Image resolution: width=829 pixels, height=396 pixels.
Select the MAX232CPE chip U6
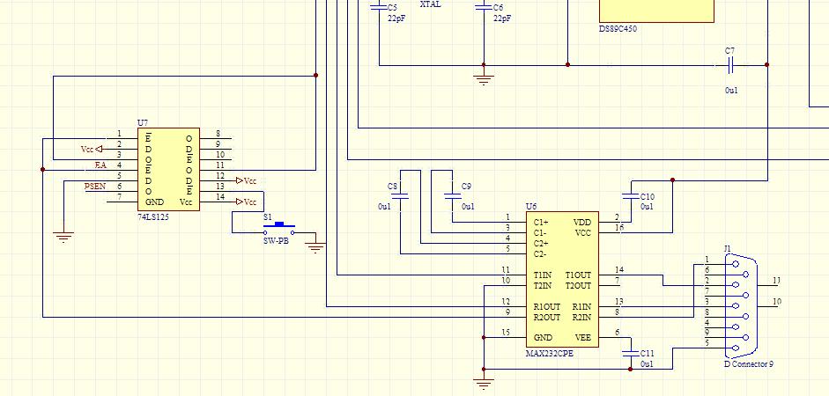[562, 279]
